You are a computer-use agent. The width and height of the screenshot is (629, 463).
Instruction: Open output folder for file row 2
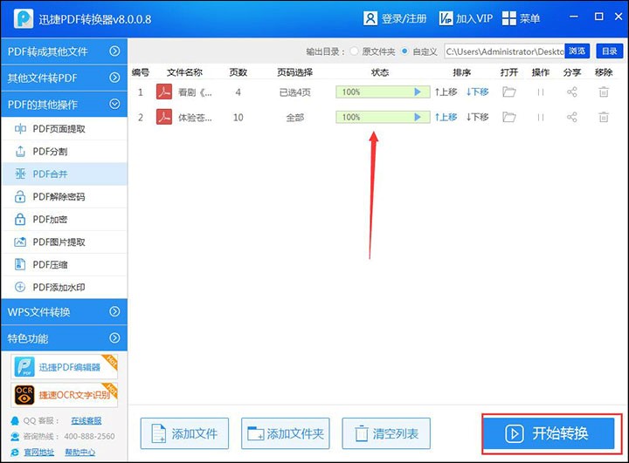pos(509,117)
